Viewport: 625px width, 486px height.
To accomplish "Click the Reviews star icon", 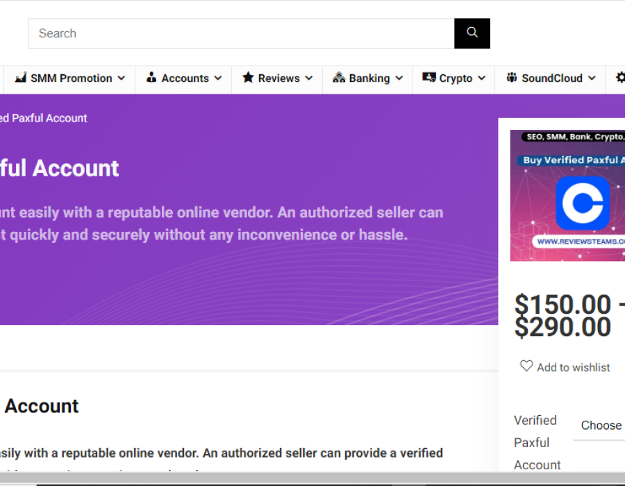I will (x=248, y=78).
